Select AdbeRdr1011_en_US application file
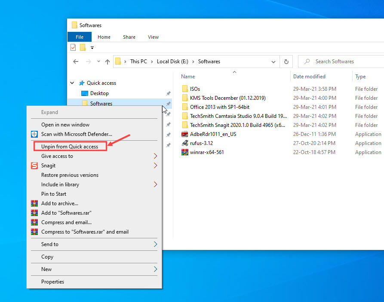Viewport: 384px width, 302px height. pyautogui.click(x=213, y=134)
